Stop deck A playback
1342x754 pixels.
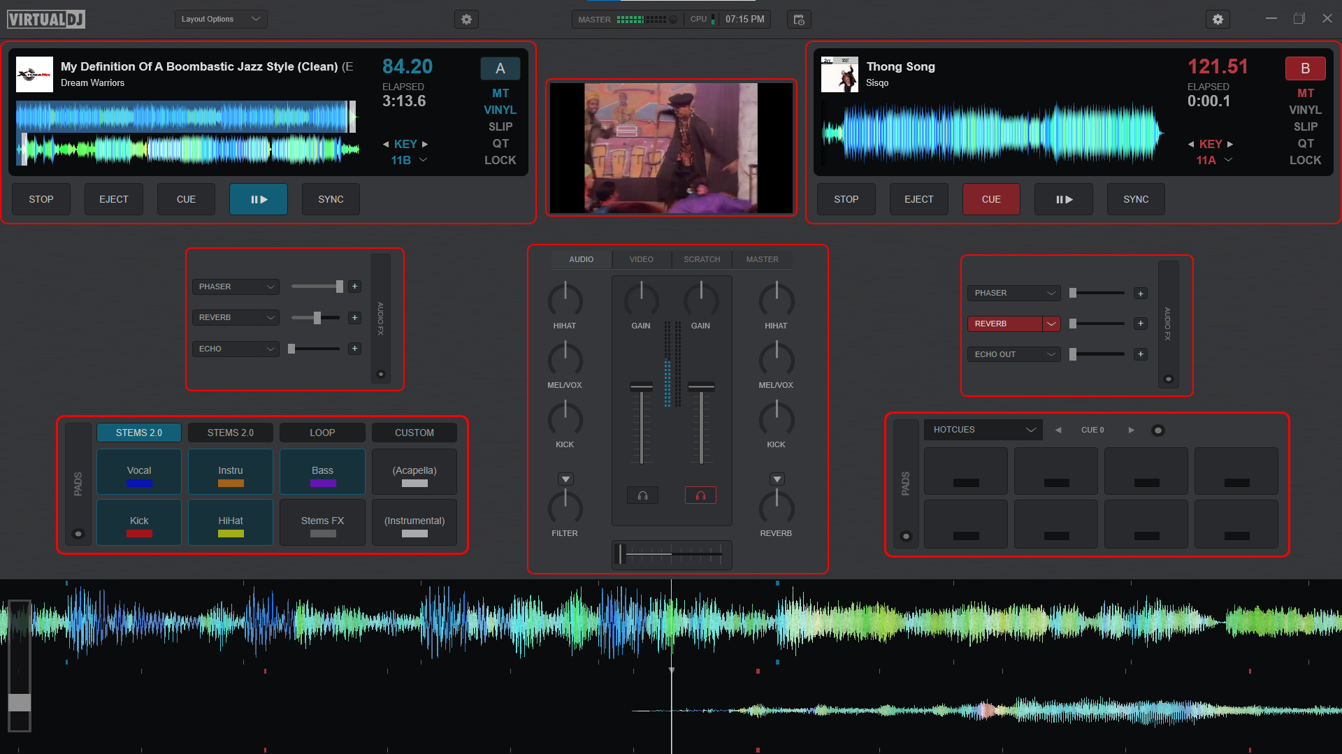[x=41, y=199]
